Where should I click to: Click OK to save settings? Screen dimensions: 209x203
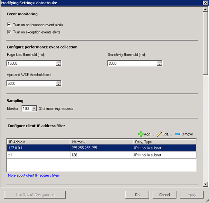(137, 195)
